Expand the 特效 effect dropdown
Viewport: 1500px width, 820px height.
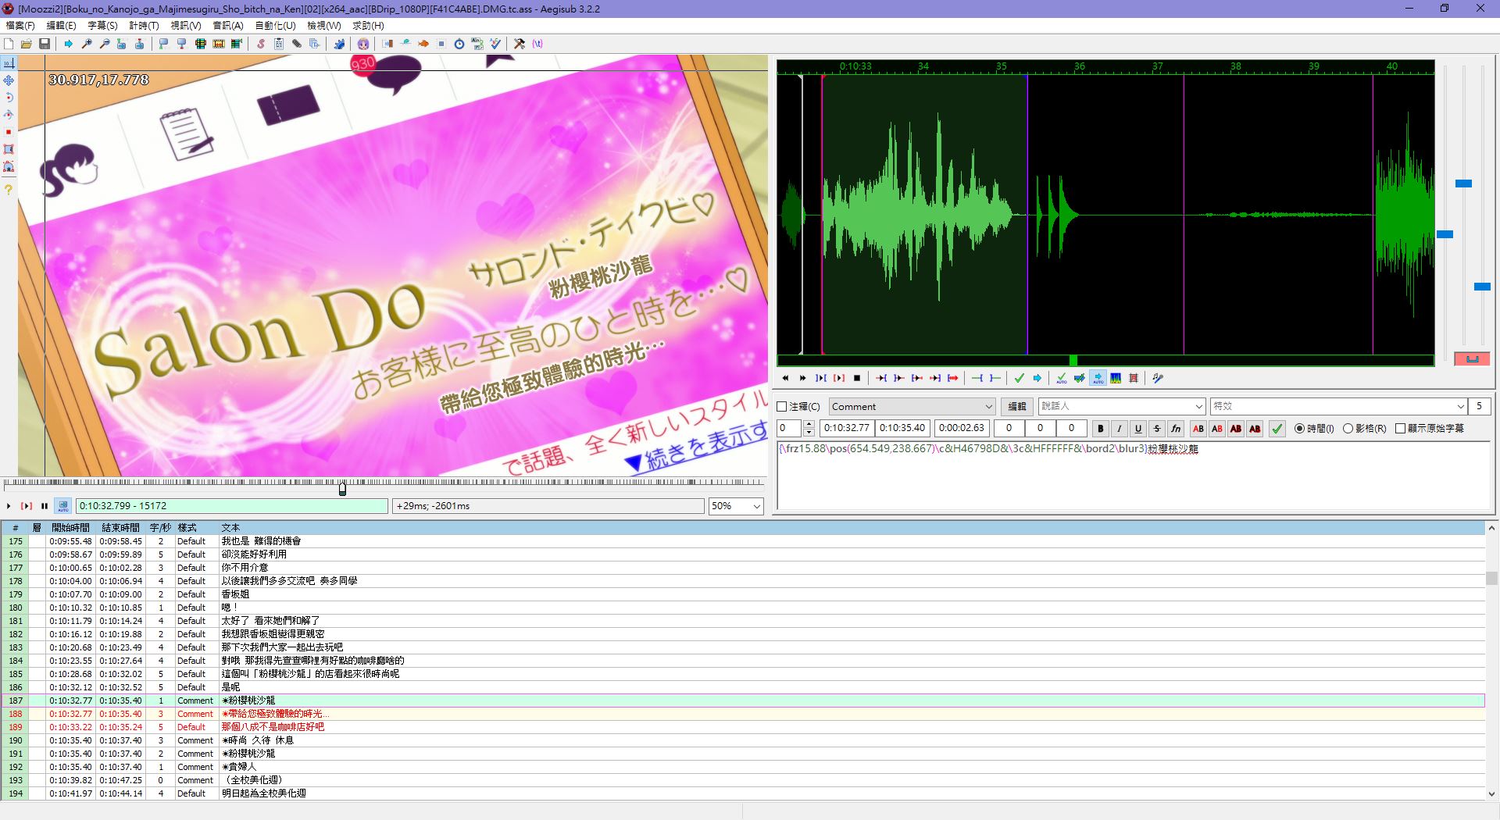[x=1460, y=407]
